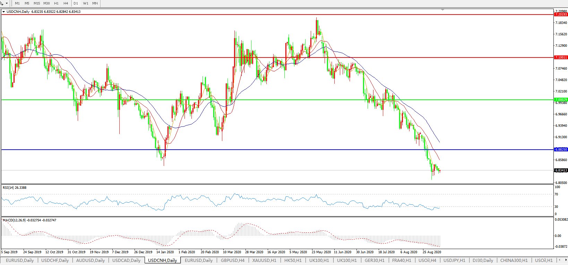The width and height of the screenshot is (568, 265).
Task: Select the red 7.20193 price level label
Action: click(x=561, y=15)
